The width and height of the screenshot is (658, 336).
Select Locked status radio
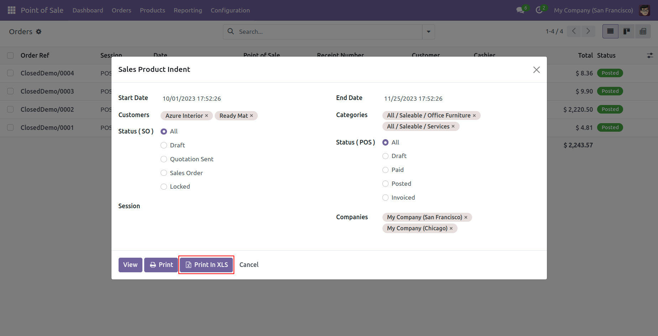[164, 187]
